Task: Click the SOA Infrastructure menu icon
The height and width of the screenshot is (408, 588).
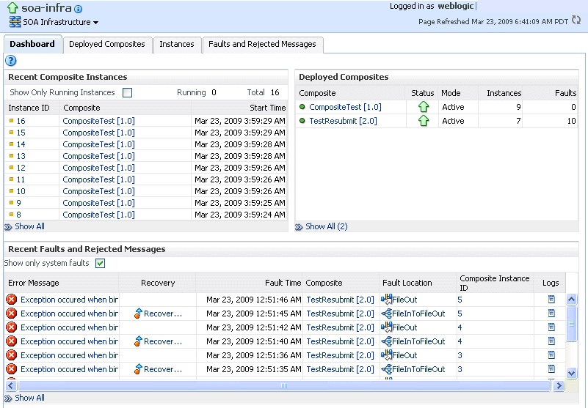Action: click(15, 22)
